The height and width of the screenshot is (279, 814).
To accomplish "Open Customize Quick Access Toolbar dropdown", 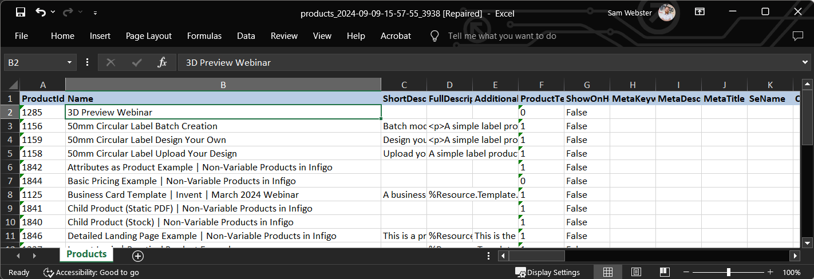I will coord(95,12).
